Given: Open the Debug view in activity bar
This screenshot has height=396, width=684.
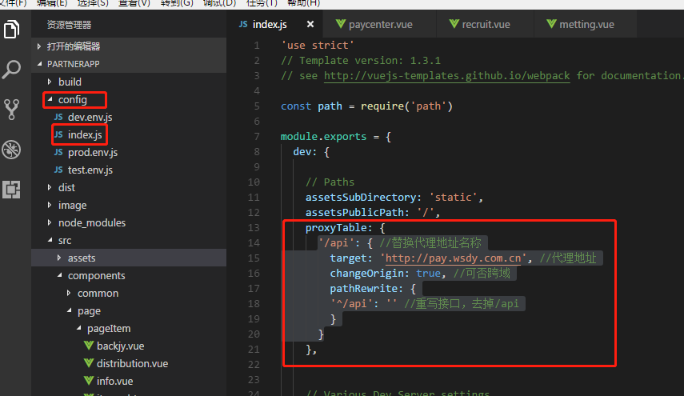Looking at the screenshot, I should coord(11,150).
